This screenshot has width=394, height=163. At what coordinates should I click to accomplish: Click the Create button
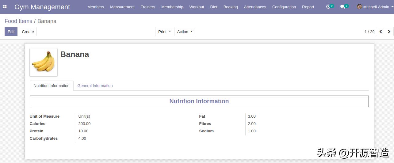pos(28,32)
